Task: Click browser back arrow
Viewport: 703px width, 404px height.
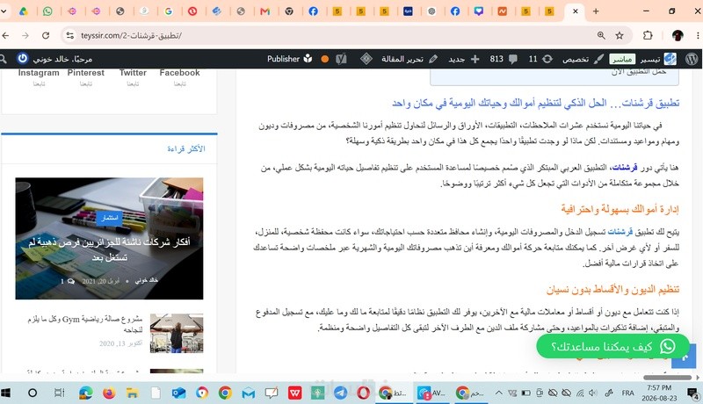Action: (x=5, y=35)
